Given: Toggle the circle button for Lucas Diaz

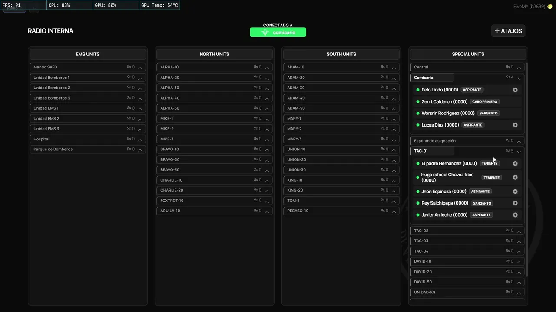Looking at the screenshot, I should pyautogui.click(x=515, y=125).
